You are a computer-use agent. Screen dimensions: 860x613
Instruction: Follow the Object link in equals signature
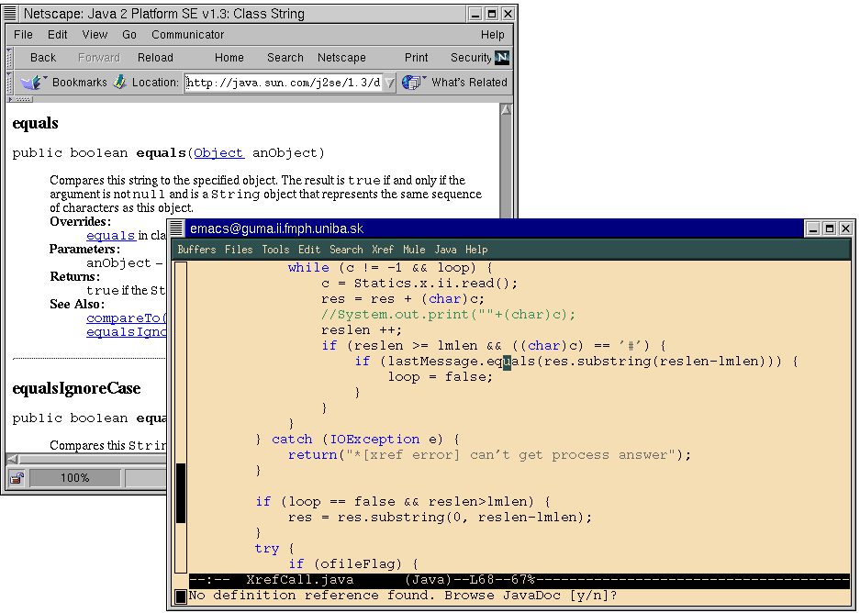pos(218,152)
